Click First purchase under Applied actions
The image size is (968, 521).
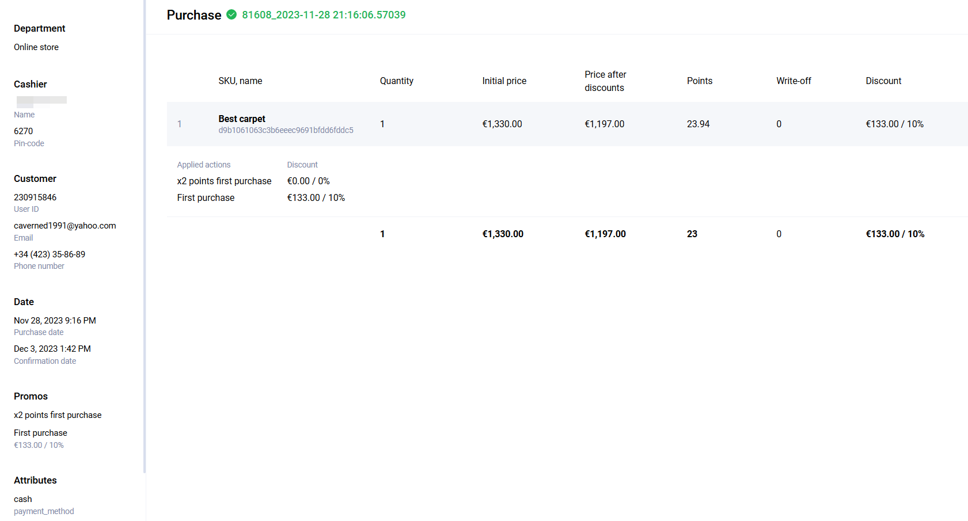[206, 198]
